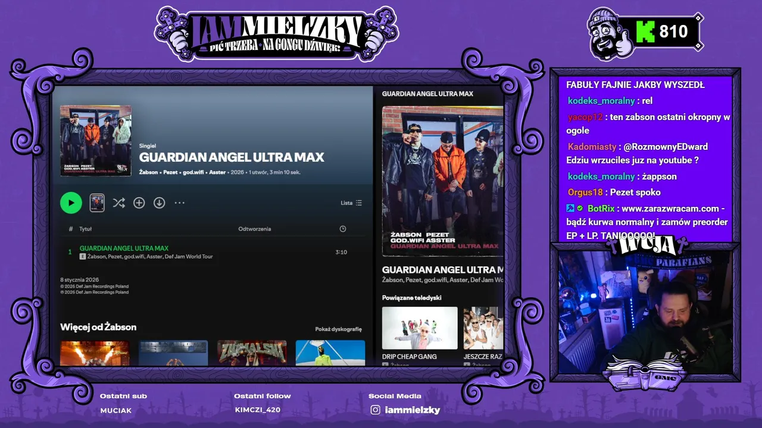
Task: Open fourth album thumbnail with cyan cover
Action: click(x=330, y=353)
